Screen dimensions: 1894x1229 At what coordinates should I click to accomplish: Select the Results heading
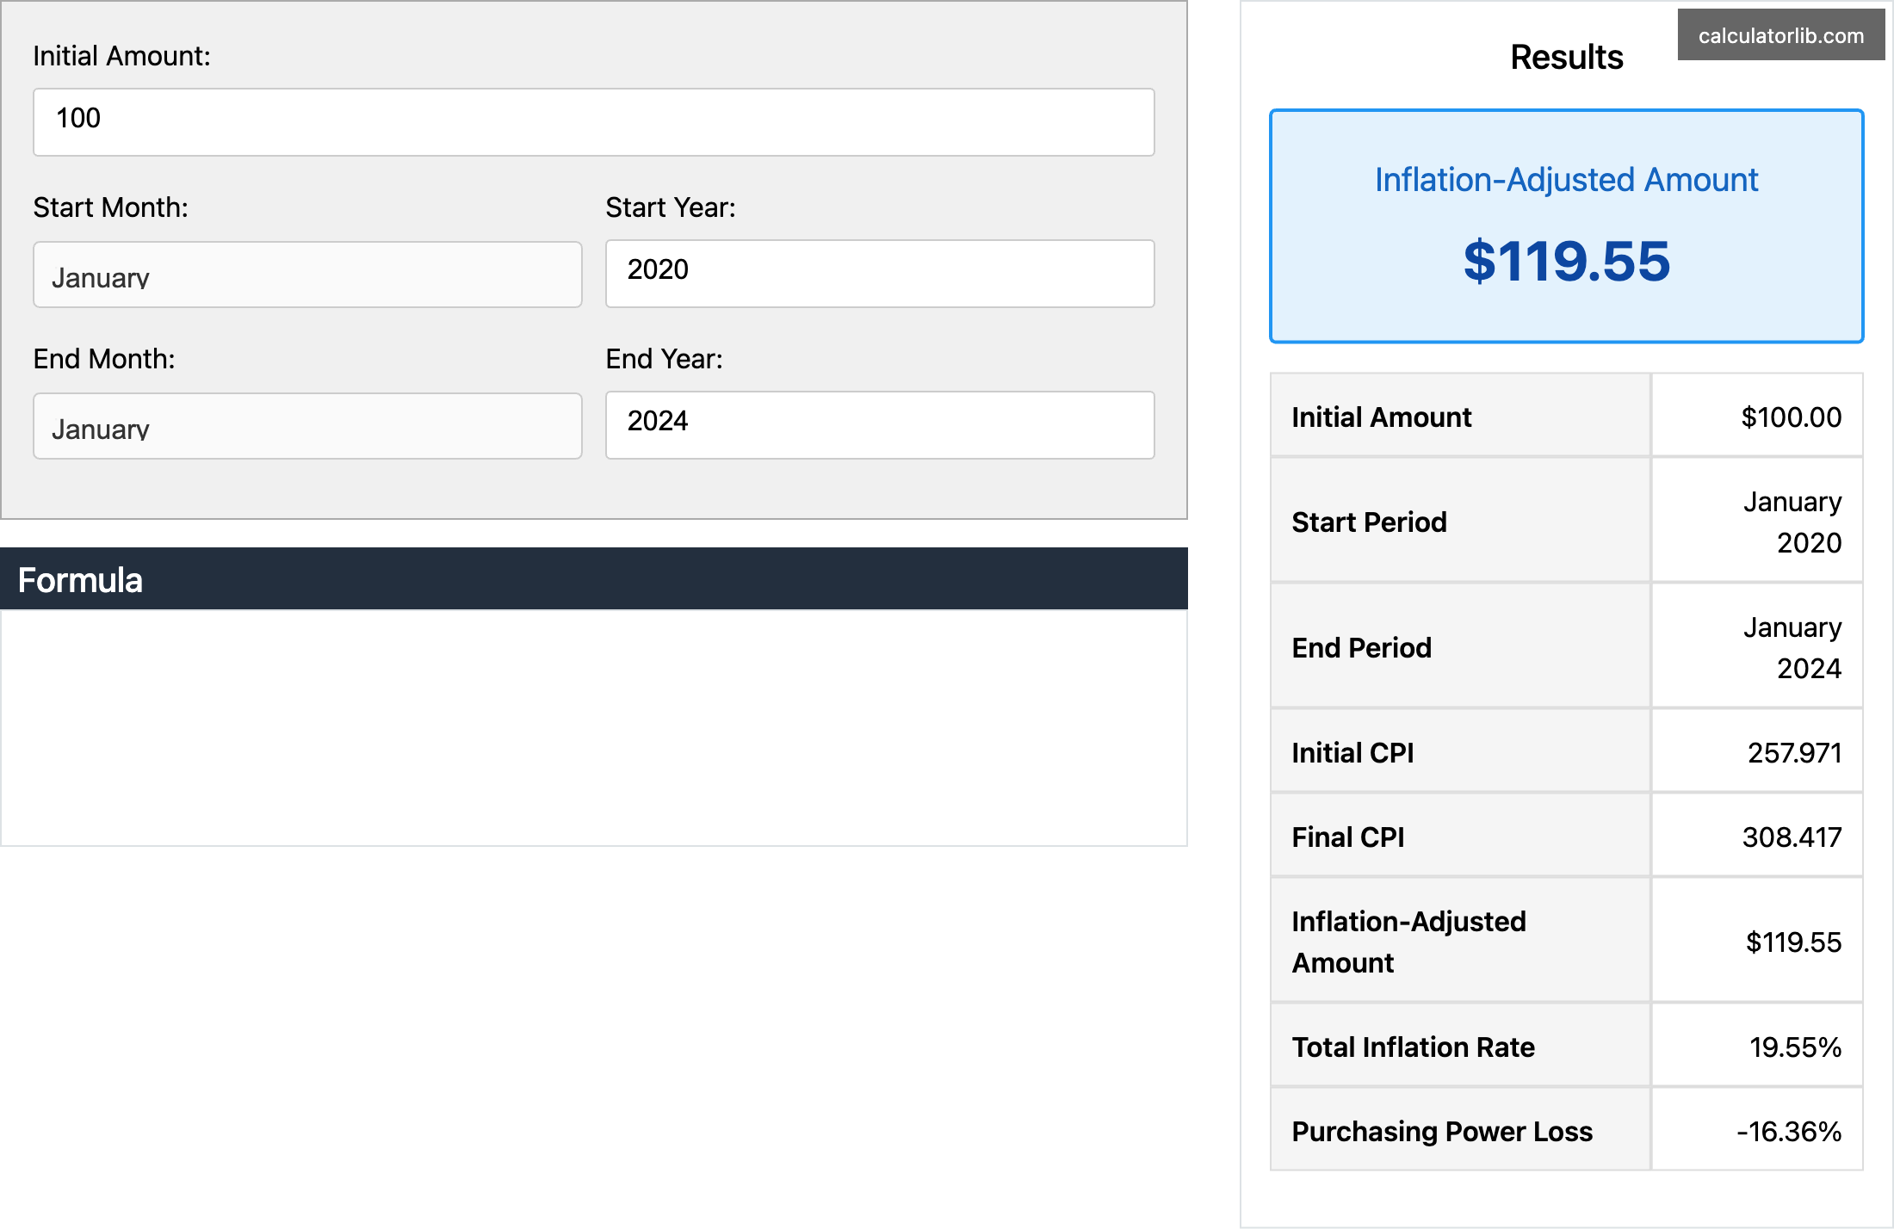[1565, 55]
